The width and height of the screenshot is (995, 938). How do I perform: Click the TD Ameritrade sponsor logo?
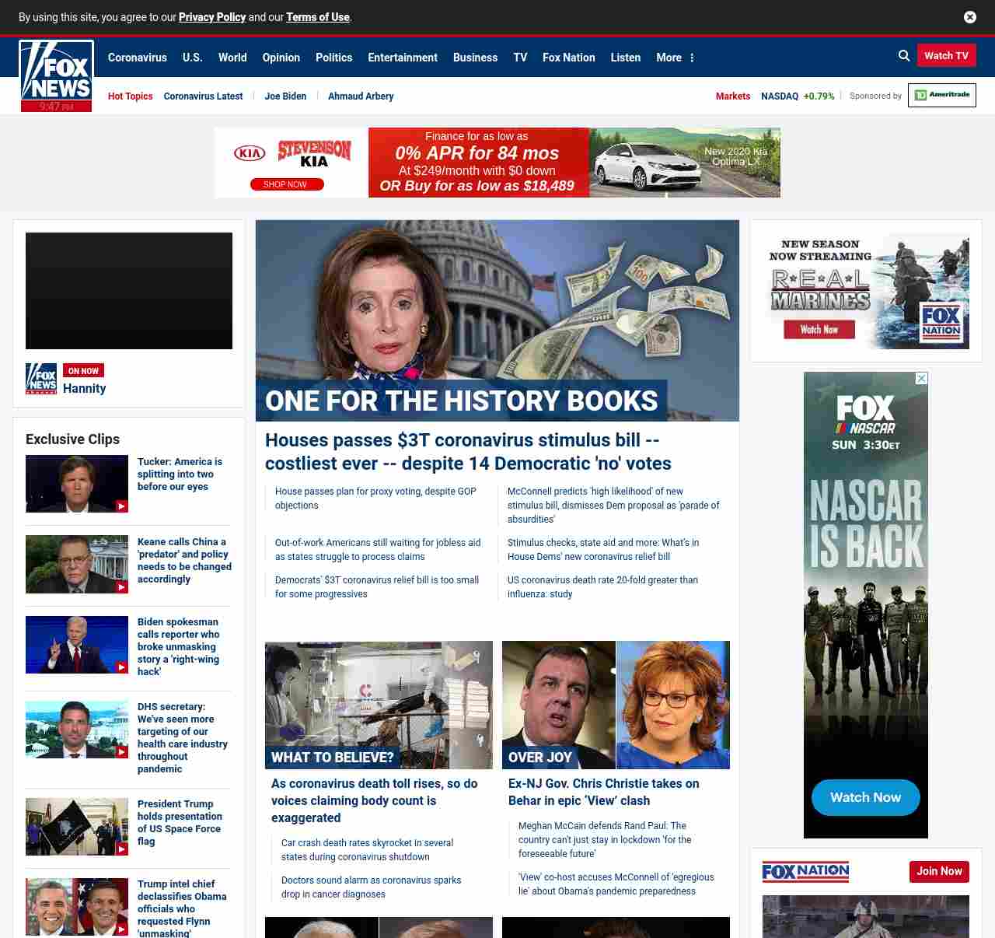(x=941, y=95)
